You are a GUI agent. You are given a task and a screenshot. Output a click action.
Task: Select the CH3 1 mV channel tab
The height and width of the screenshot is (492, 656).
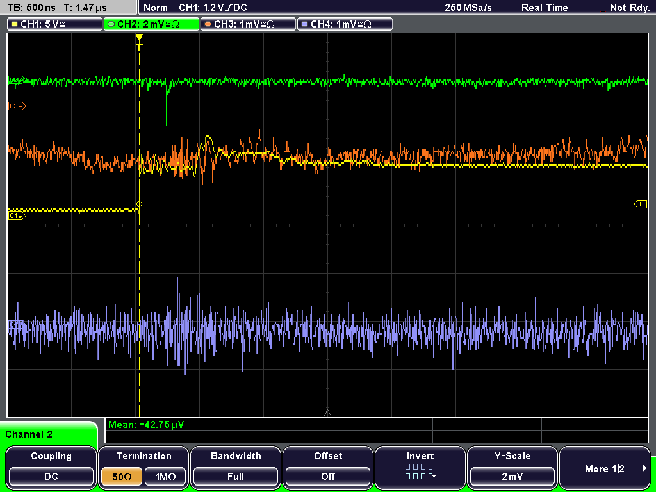pyautogui.click(x=248, y=24)
